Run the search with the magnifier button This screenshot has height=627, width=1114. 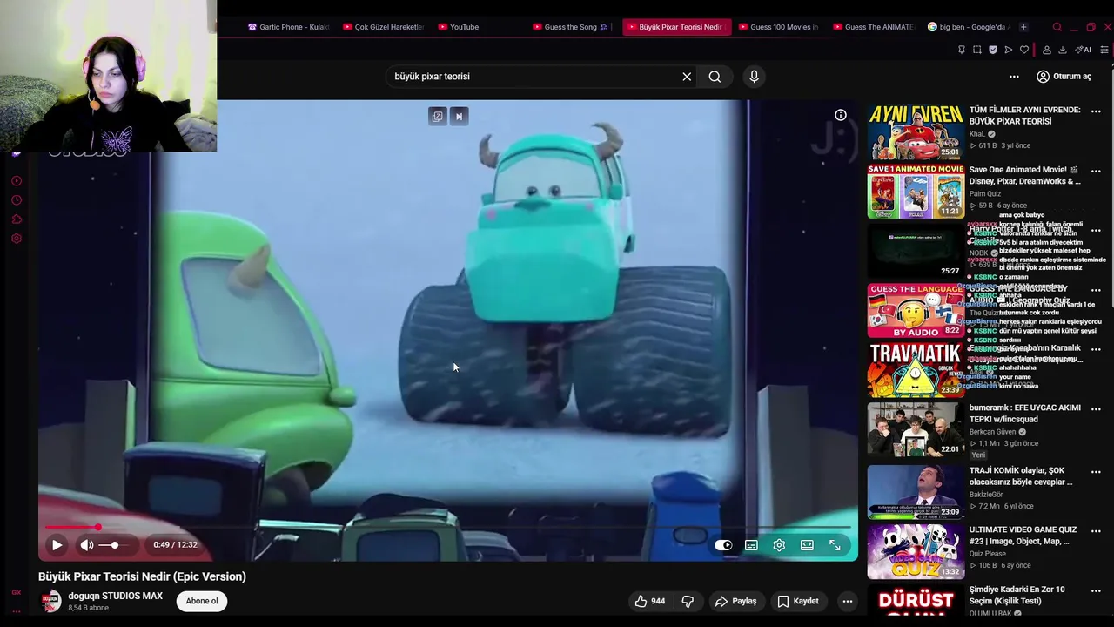pyautogui.click(x=715, y=77)
